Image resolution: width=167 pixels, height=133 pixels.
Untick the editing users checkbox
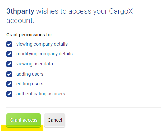pyautogui.click(x=9, y=84)
